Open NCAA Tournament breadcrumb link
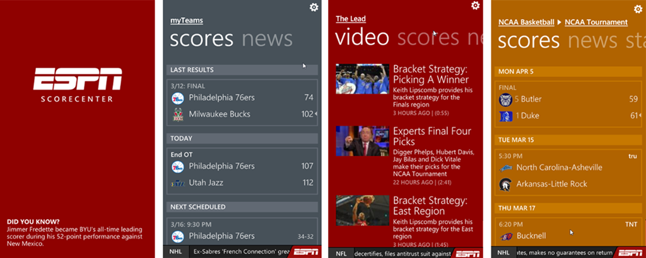Viewport: 646px width, 258px height. [x=596, y=22]
